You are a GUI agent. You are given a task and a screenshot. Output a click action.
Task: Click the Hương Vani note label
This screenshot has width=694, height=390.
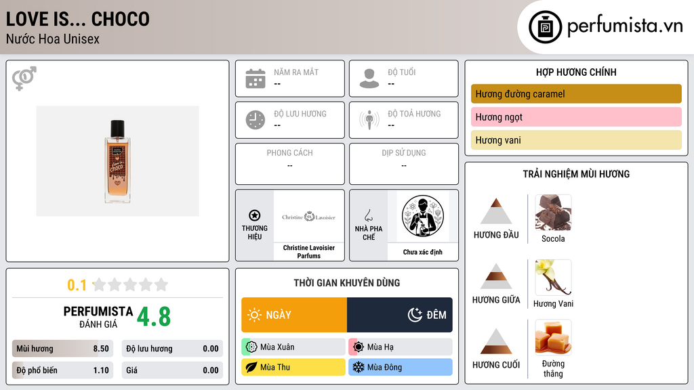[x=553, y=304]
